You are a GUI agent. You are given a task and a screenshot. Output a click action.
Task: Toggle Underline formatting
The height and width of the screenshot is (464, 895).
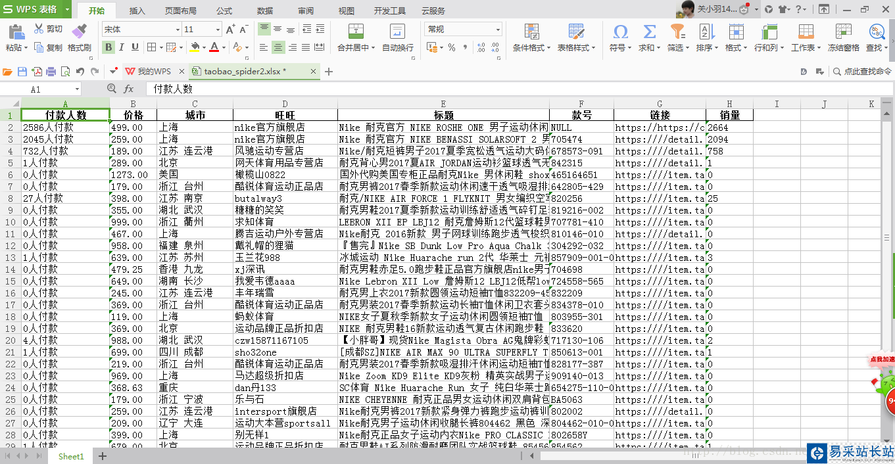coord(135,47)
